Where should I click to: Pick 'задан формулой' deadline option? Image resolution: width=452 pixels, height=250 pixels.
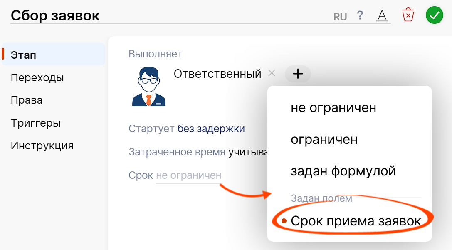(x=343, y=171)
